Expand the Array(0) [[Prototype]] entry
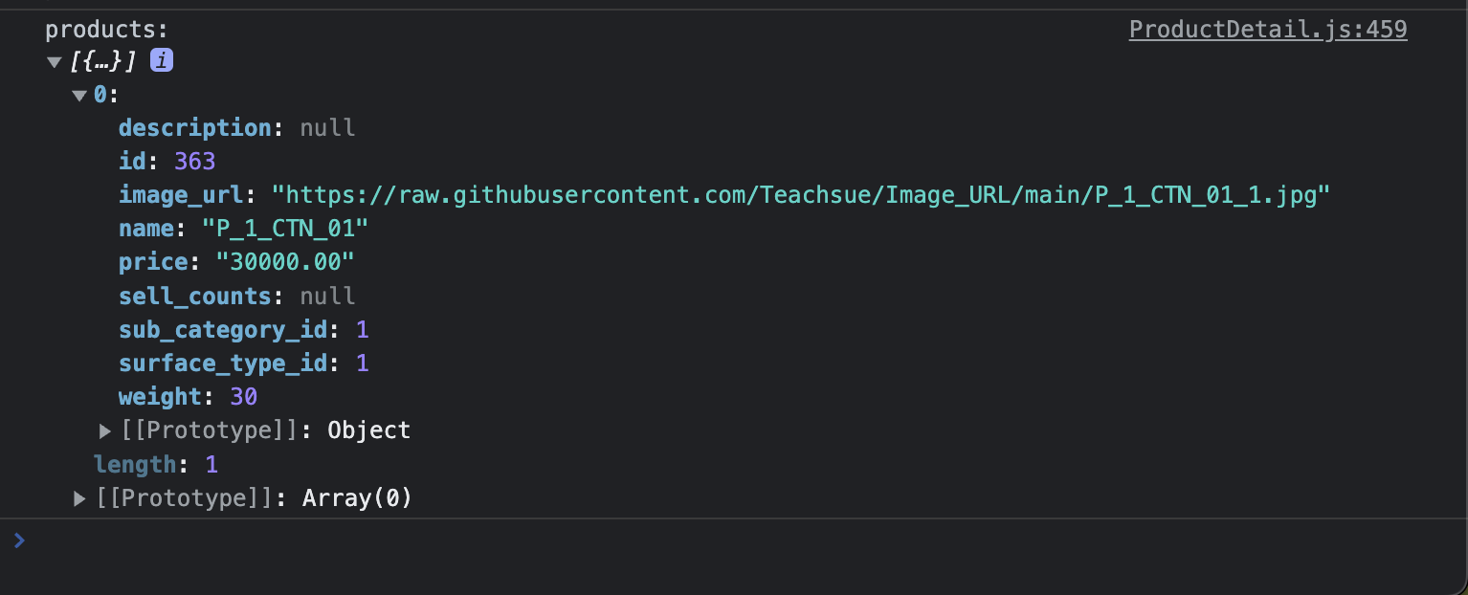 click(x=80, y=498)
